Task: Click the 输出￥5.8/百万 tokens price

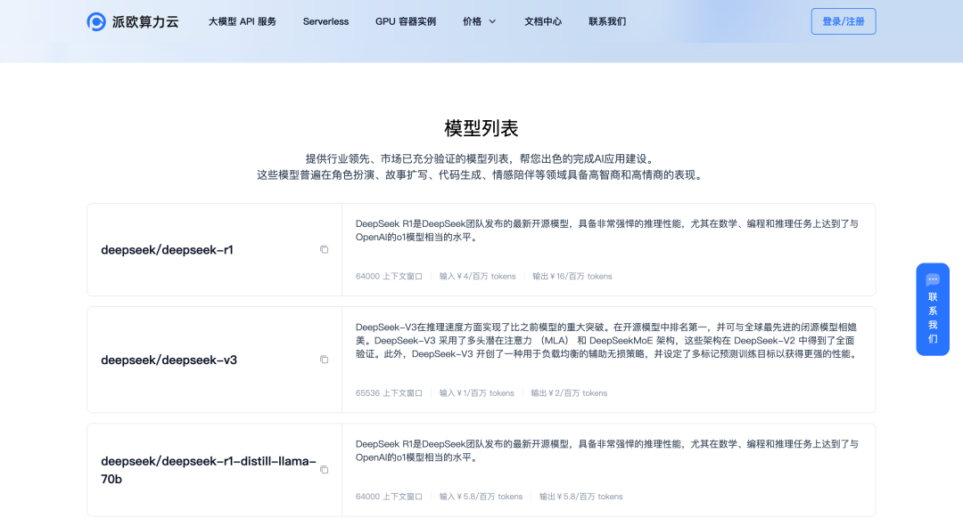Action: click(581, 497)
